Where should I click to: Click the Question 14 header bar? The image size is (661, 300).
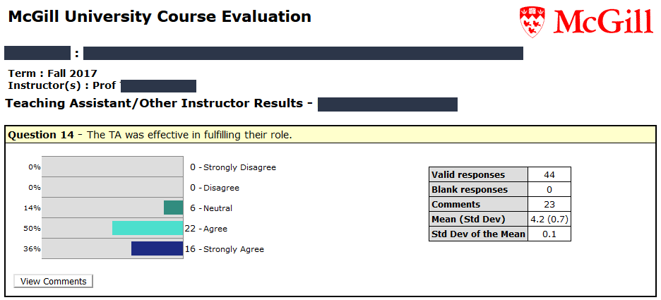tap(330, 136)
